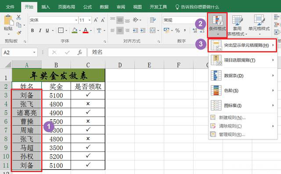Switch to the 公式 Formulas tab
This screenshot has height=174, width=281.
87,7
